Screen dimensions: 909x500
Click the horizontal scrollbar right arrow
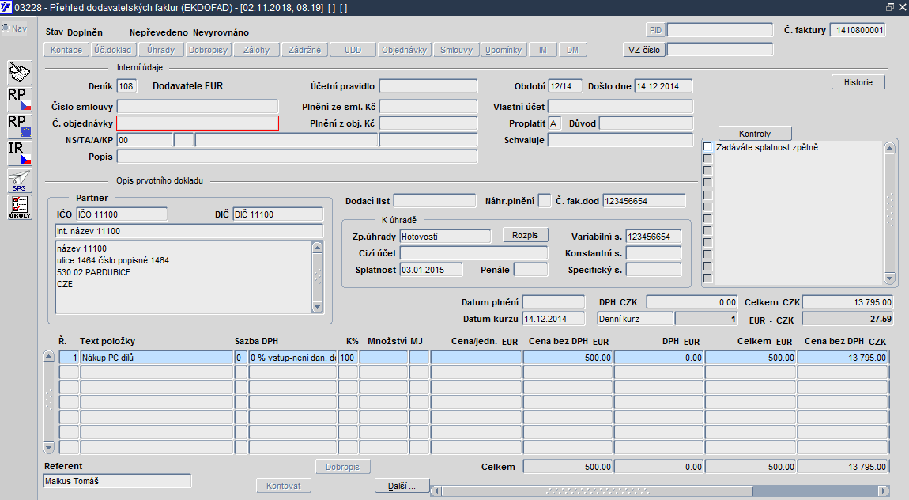884,491
